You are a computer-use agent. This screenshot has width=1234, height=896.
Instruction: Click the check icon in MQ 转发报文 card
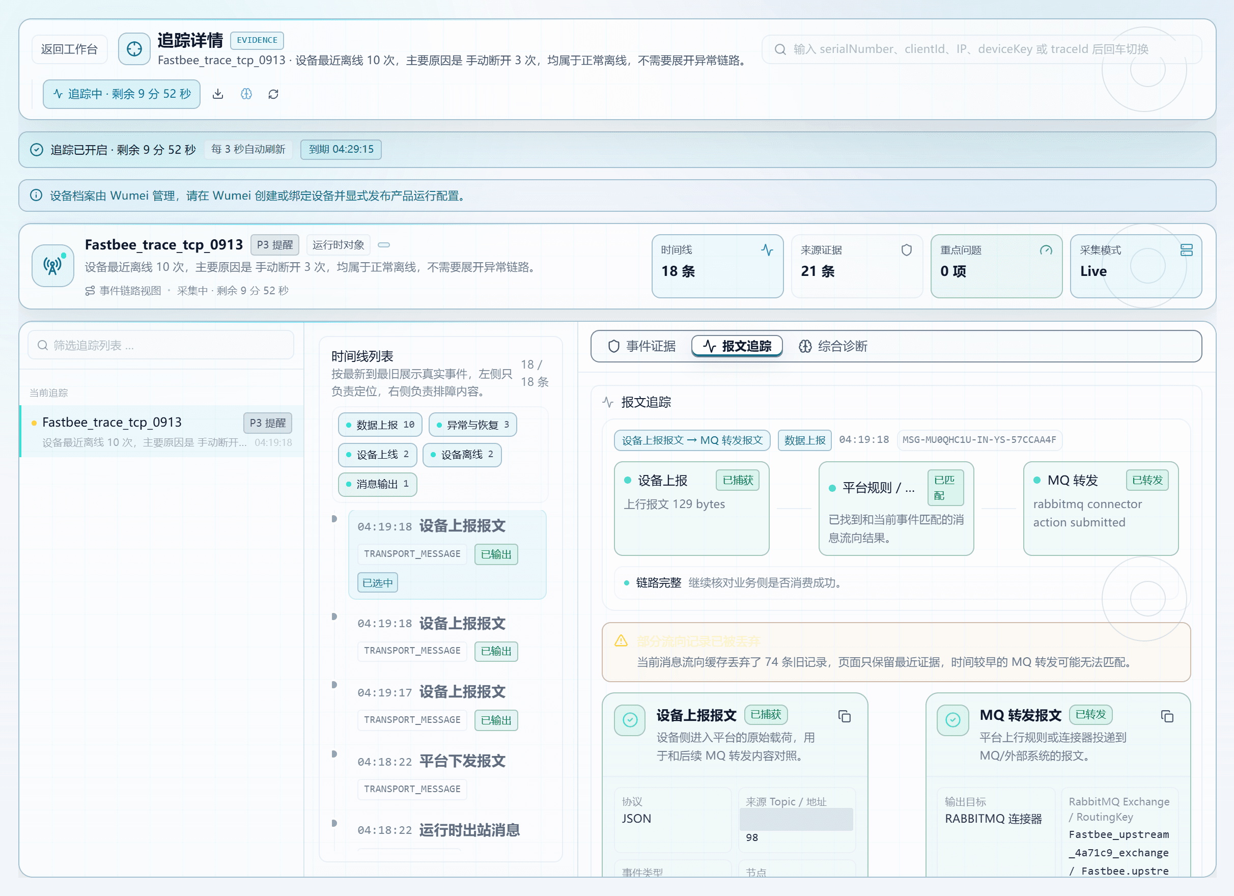coord(952,720)
